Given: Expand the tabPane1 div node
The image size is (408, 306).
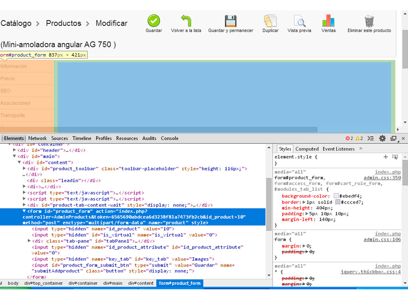Looking at the screenshot, I should 29,241.
